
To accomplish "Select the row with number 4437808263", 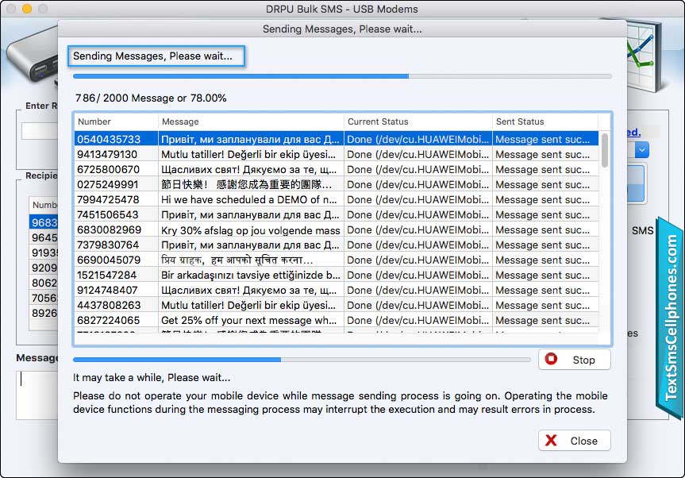I will (x=336, y=305).
